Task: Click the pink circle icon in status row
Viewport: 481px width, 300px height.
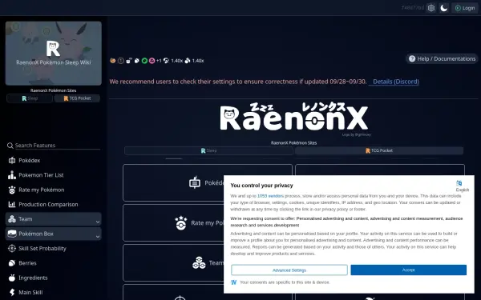Action: pos(152,61)
